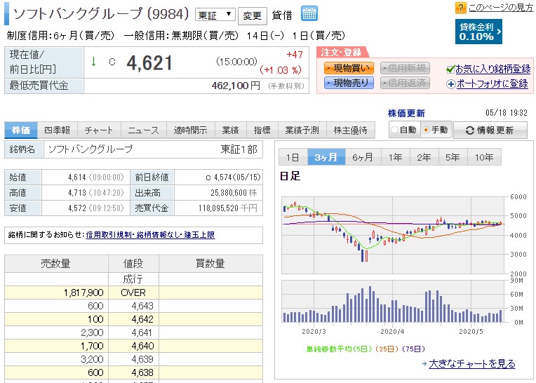This screenshot has width=536, height=383.
Task: Click the 信用新規 button
Action: pyautogui.click(x=405, y=68)
